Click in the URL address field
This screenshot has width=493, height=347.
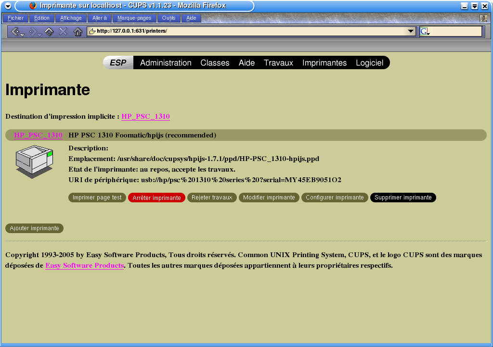(251, 31)
